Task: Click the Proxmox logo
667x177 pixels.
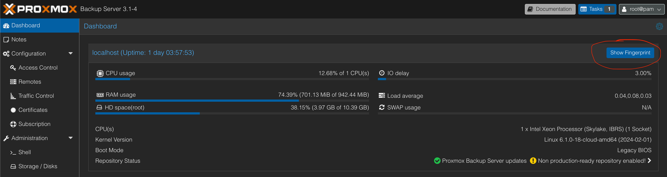Action: click(x=40, y=9)
